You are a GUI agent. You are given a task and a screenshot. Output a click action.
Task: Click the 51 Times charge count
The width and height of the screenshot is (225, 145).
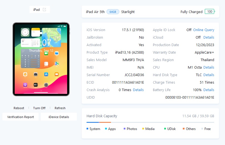[x=207, y=82]
